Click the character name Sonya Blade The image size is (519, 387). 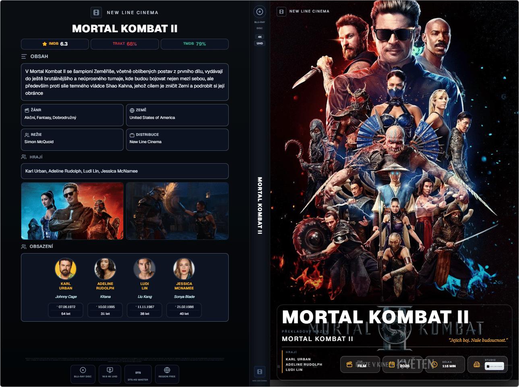(184, 297)
